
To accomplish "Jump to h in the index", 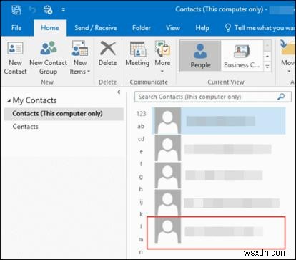I will [x=141, y=189].
